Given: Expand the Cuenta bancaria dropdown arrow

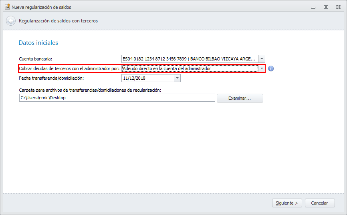Looking at the screenshot, I should tap(262, 59).
